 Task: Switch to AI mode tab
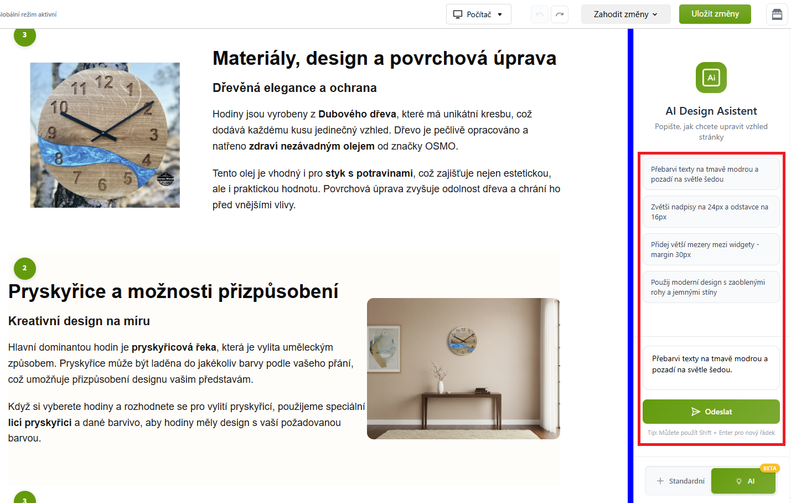pos(743,481)
